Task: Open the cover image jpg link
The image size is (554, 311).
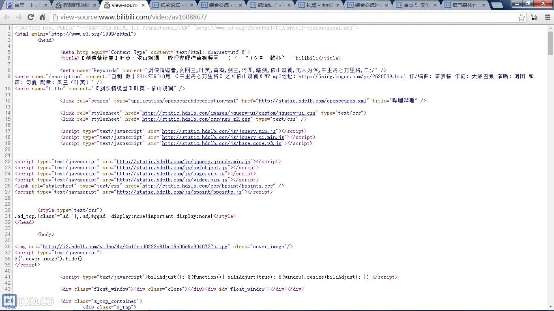Action: (x=135, y=247)
